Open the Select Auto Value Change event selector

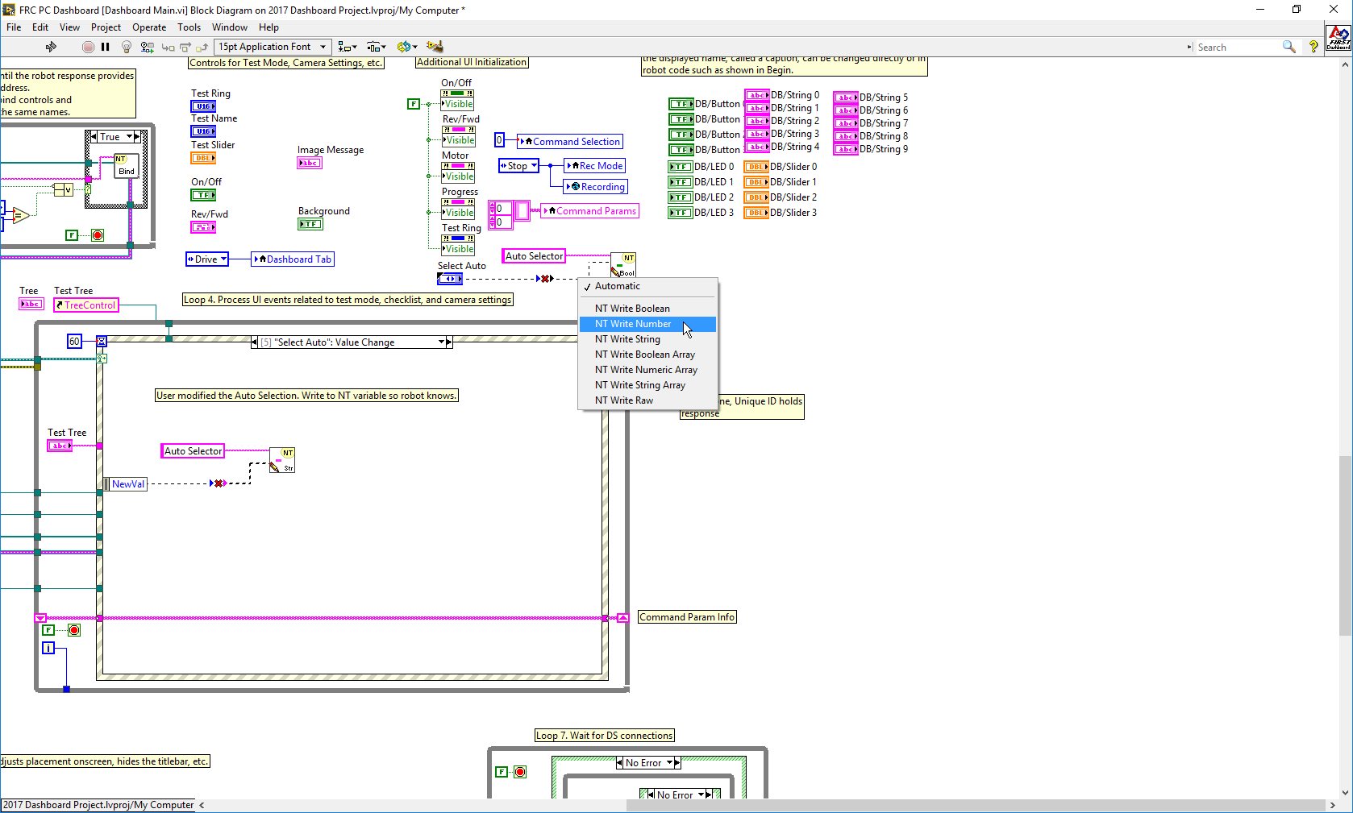[442, 342]
